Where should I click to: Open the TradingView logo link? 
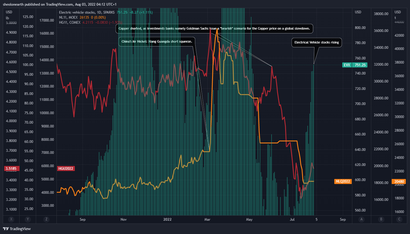17,229
